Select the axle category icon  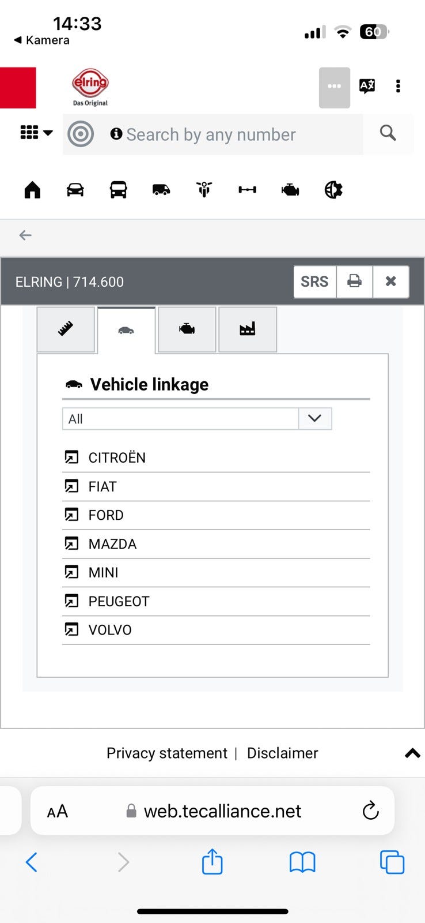click(x=248, y=190)
